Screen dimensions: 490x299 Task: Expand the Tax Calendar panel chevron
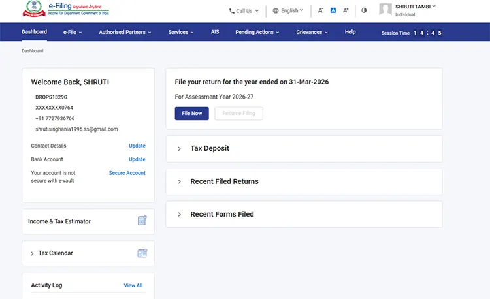pos(32,253)
